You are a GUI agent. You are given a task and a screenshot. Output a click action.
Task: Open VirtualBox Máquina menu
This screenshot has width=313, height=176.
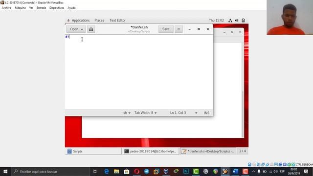pyautogui.click(x=21, y=8)
